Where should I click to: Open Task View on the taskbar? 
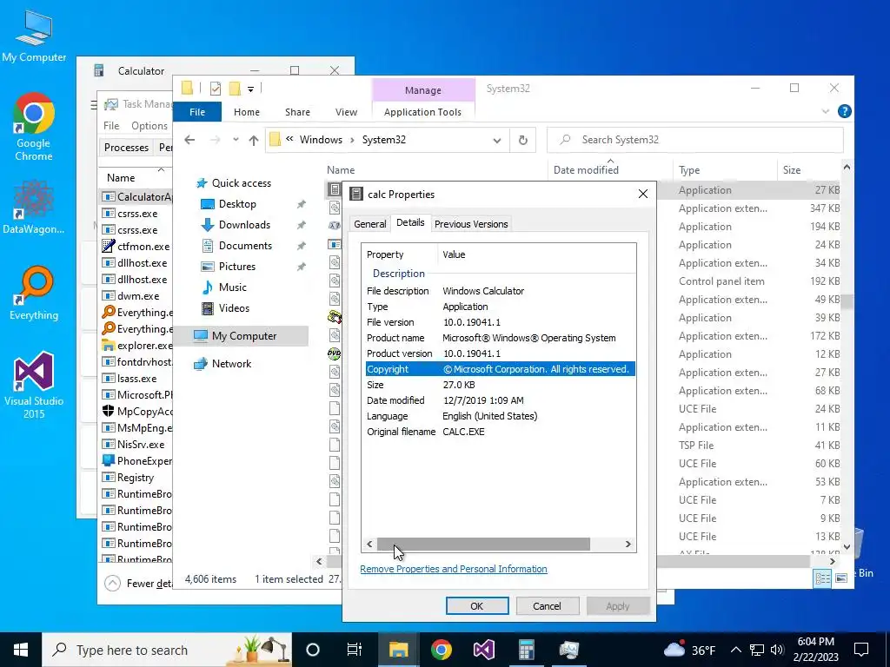[355, 650]
